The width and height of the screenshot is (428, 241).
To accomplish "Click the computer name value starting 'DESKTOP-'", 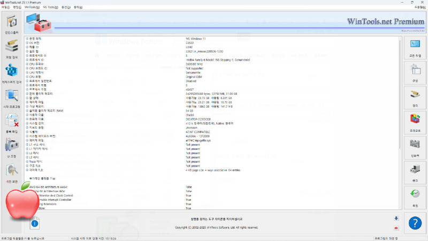I will click(x=198, y=119).
